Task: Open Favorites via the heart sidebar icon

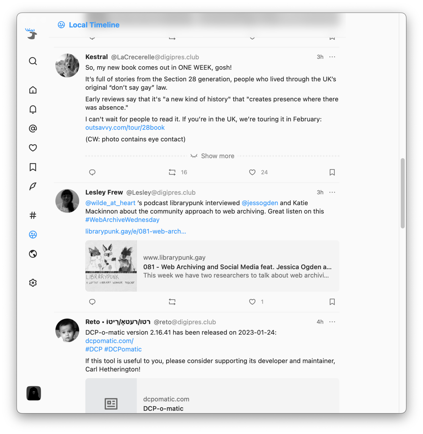Action: click(x=33, y=148)
